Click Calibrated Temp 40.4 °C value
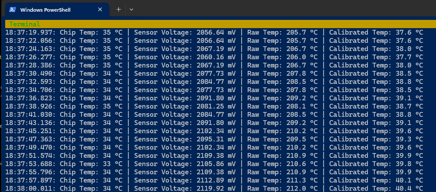Image resolution: width=436 pixels, height=192 pixels. (409, 189)
